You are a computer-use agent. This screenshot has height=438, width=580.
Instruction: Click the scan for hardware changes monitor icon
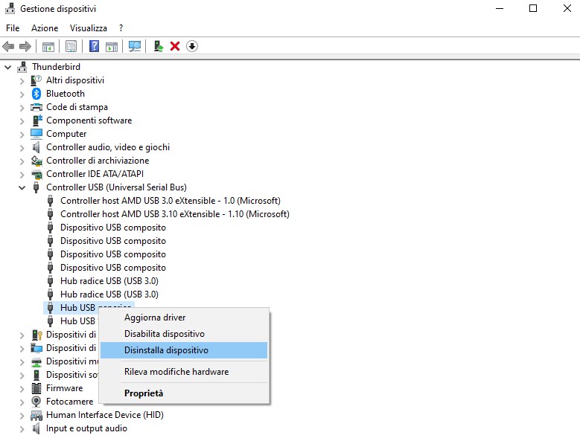(x=135, y=46)
